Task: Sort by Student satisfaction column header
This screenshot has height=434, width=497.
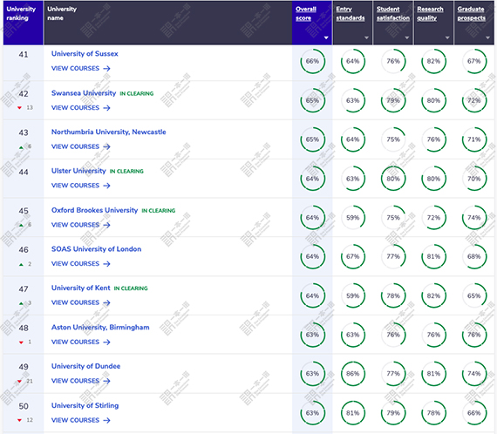Action: click(x=393, y=14)
